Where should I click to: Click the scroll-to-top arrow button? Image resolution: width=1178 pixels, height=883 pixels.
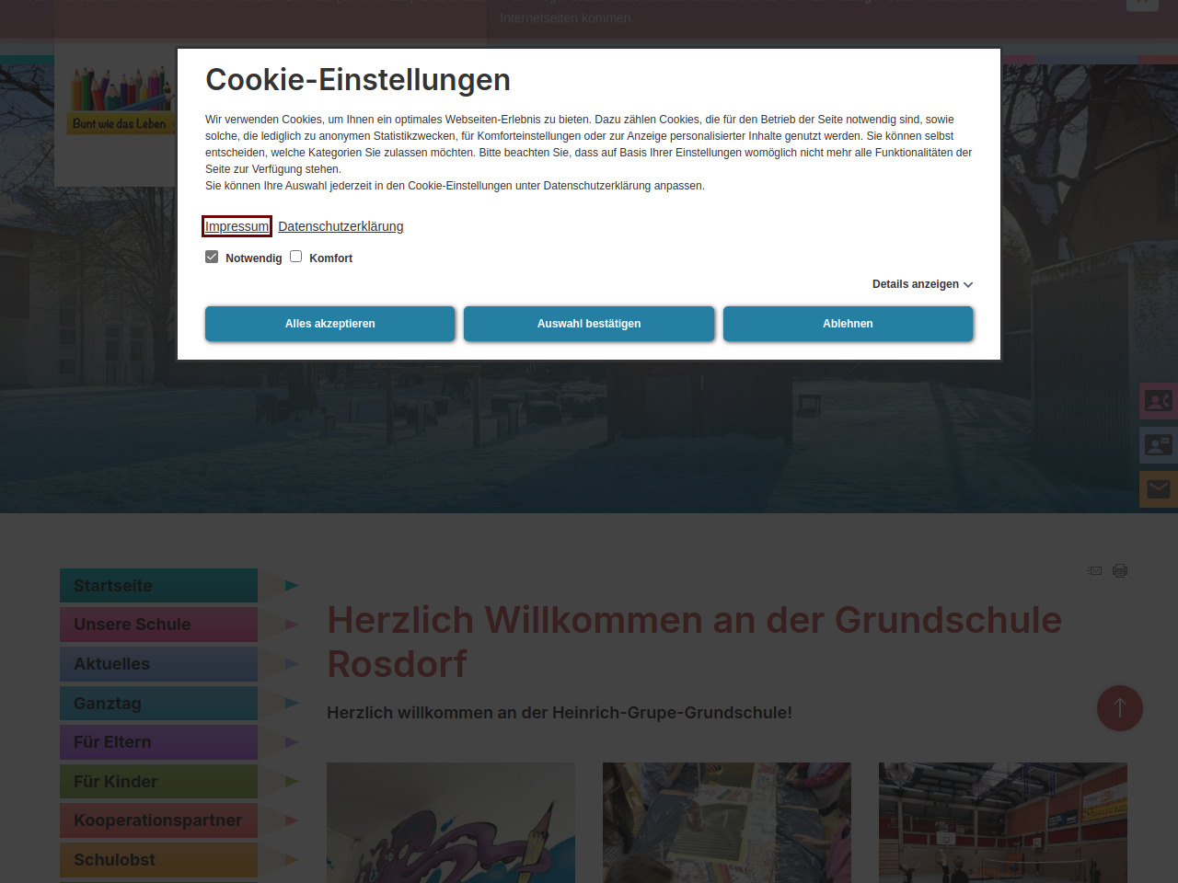pyautogui.click(x=1119, y=708)
